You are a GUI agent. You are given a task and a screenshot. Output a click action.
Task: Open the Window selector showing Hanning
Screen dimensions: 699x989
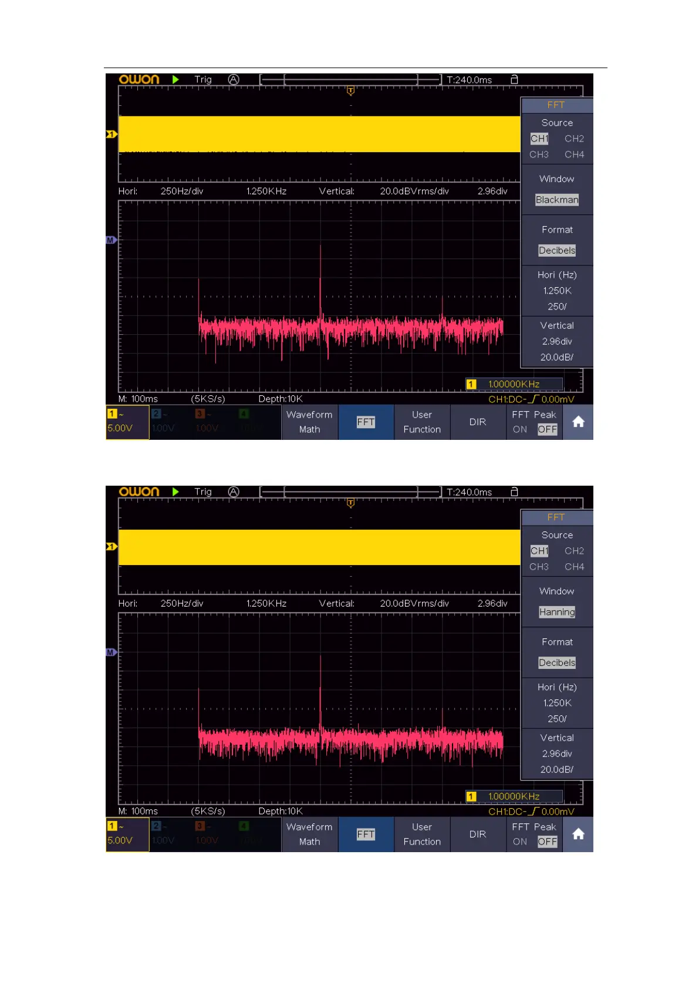click(557, 602)
